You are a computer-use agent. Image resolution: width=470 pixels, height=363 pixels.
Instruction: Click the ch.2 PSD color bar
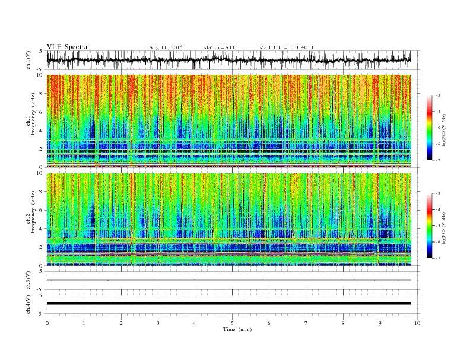point(429,225)
